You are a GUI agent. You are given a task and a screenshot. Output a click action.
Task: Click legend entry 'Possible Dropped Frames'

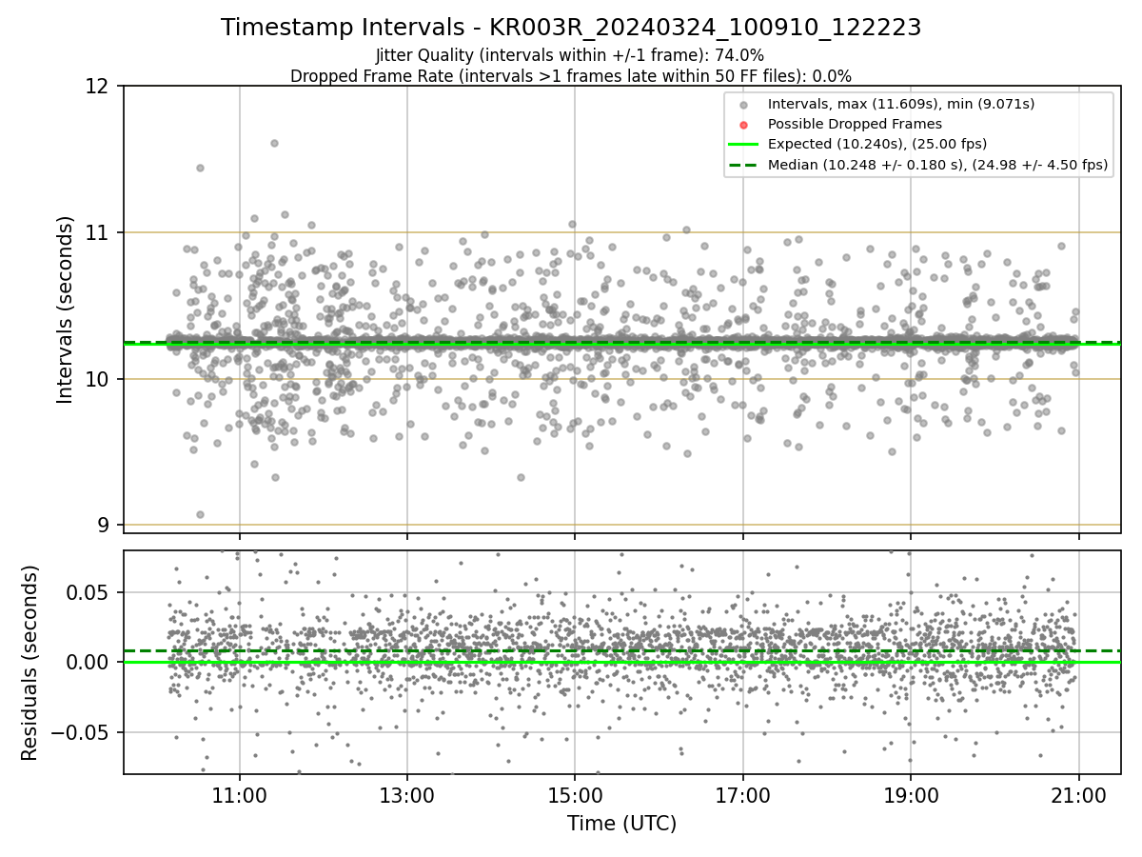click(855, 124)
